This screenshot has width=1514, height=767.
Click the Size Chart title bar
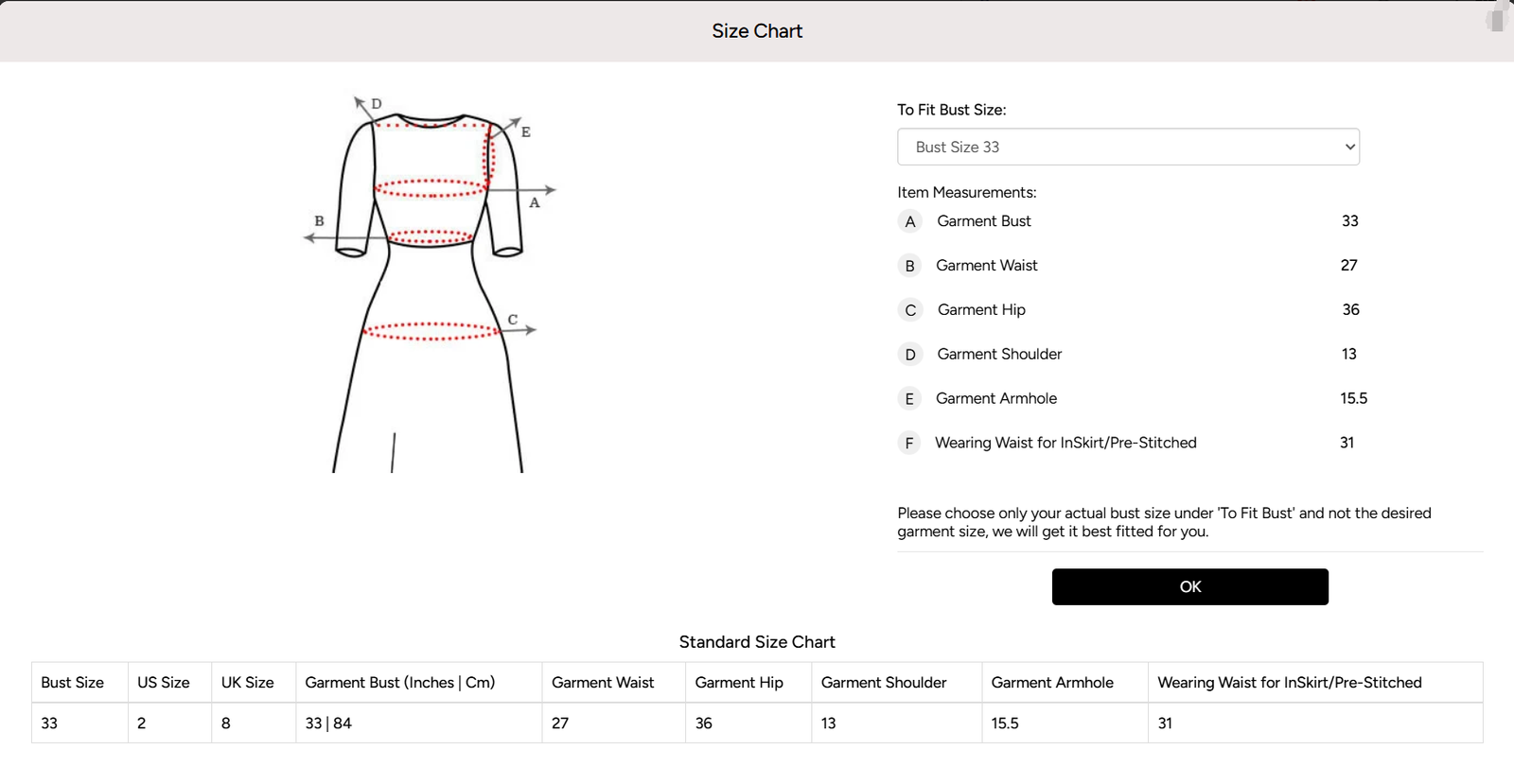coord(757,31)
